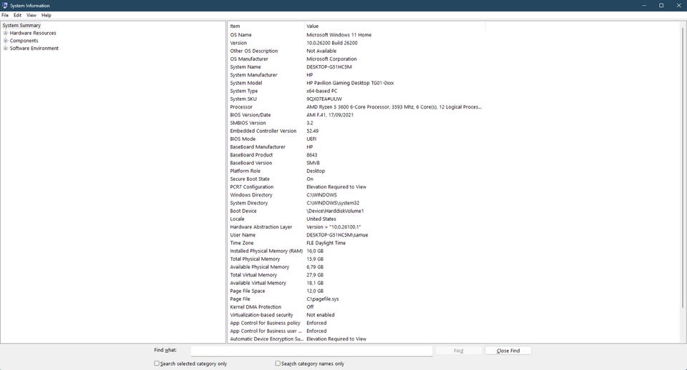
Task: Open the View menu
Action: 31,15
